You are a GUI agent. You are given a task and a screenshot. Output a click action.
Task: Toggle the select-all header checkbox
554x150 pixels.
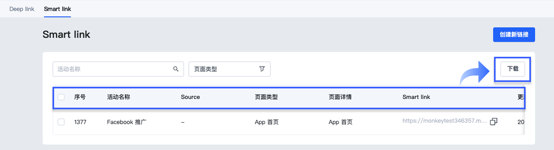pyautogui.click(x=61, y=97)
